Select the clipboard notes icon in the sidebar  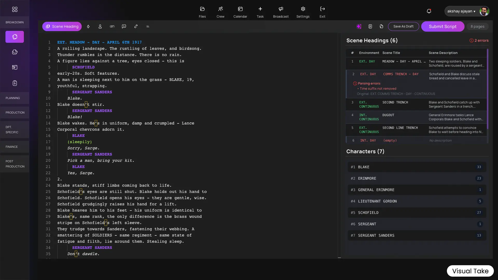[15, 83]
